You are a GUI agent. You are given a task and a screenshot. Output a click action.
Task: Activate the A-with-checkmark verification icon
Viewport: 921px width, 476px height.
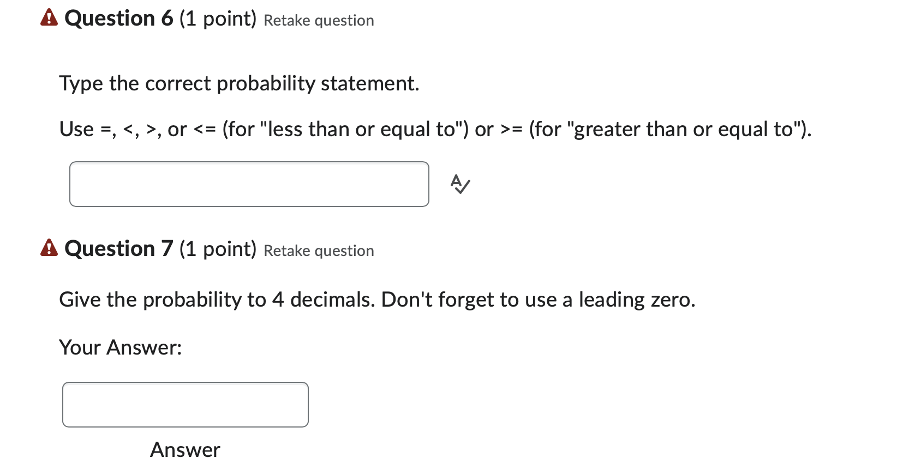[x=459, y=185]
